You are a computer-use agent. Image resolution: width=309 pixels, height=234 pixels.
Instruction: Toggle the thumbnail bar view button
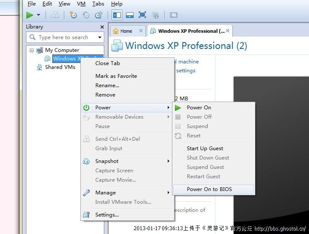(x=130, y=15)
